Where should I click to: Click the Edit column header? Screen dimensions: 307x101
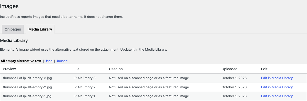[x=264, y=69]
